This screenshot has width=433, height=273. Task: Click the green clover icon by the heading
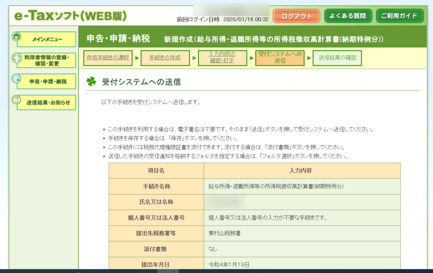pos(91,82)
